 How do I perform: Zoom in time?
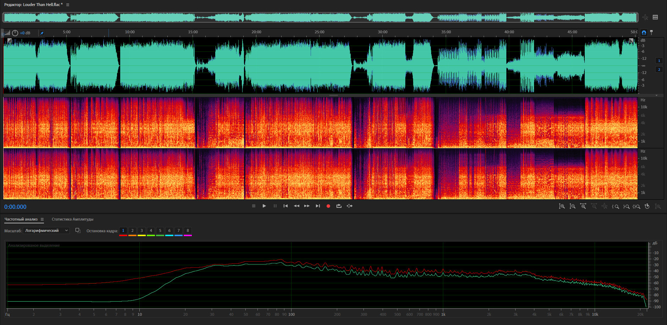(583, 206)
